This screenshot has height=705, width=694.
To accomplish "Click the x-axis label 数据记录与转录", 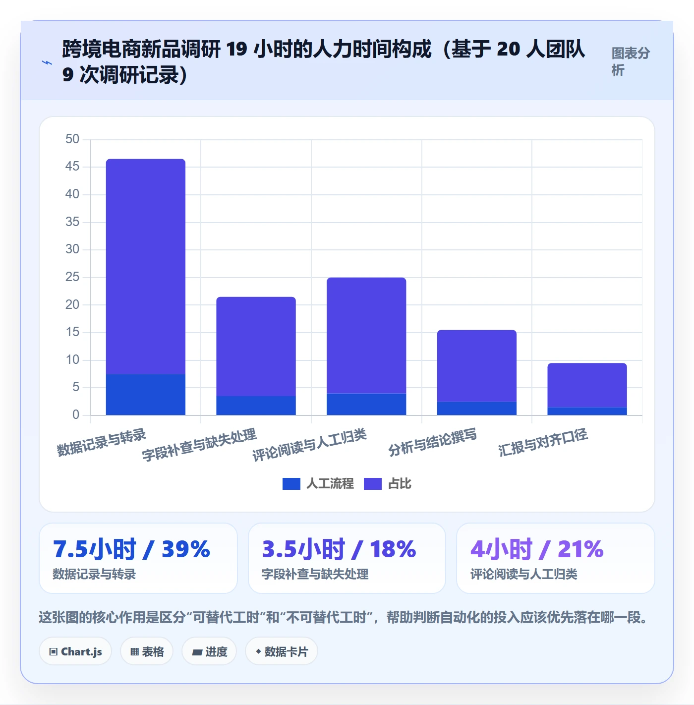I will point(102,442).
